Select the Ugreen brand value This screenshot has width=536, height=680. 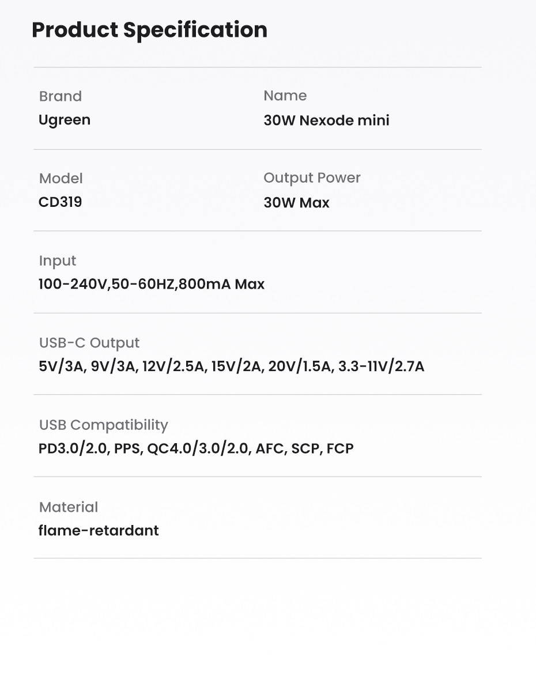(65, 120)
